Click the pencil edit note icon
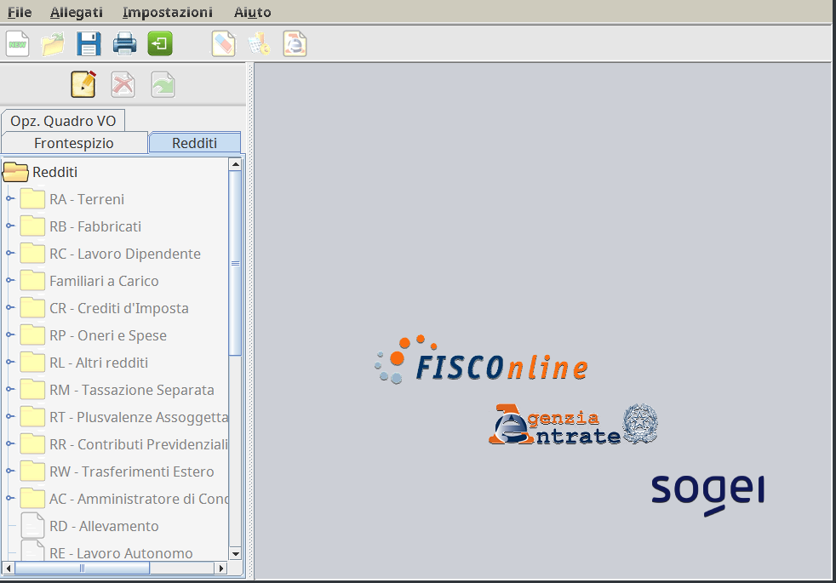836x583 pixels. tap(83, 84)
